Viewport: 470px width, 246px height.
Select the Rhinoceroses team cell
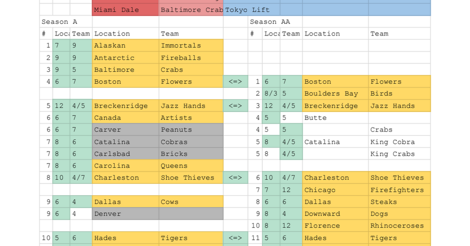click(x=399, y=226)
